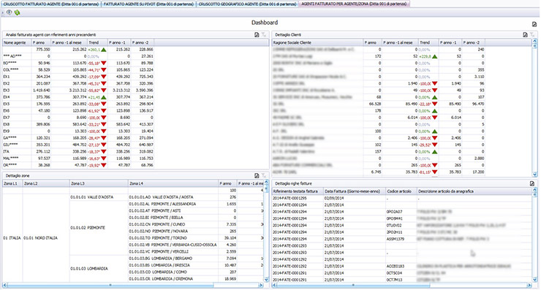The width and height of the screenshot is (541, 290).
Task: Click F anno -2 header in Dettaglio Clienti
Action: coord(474,43)
